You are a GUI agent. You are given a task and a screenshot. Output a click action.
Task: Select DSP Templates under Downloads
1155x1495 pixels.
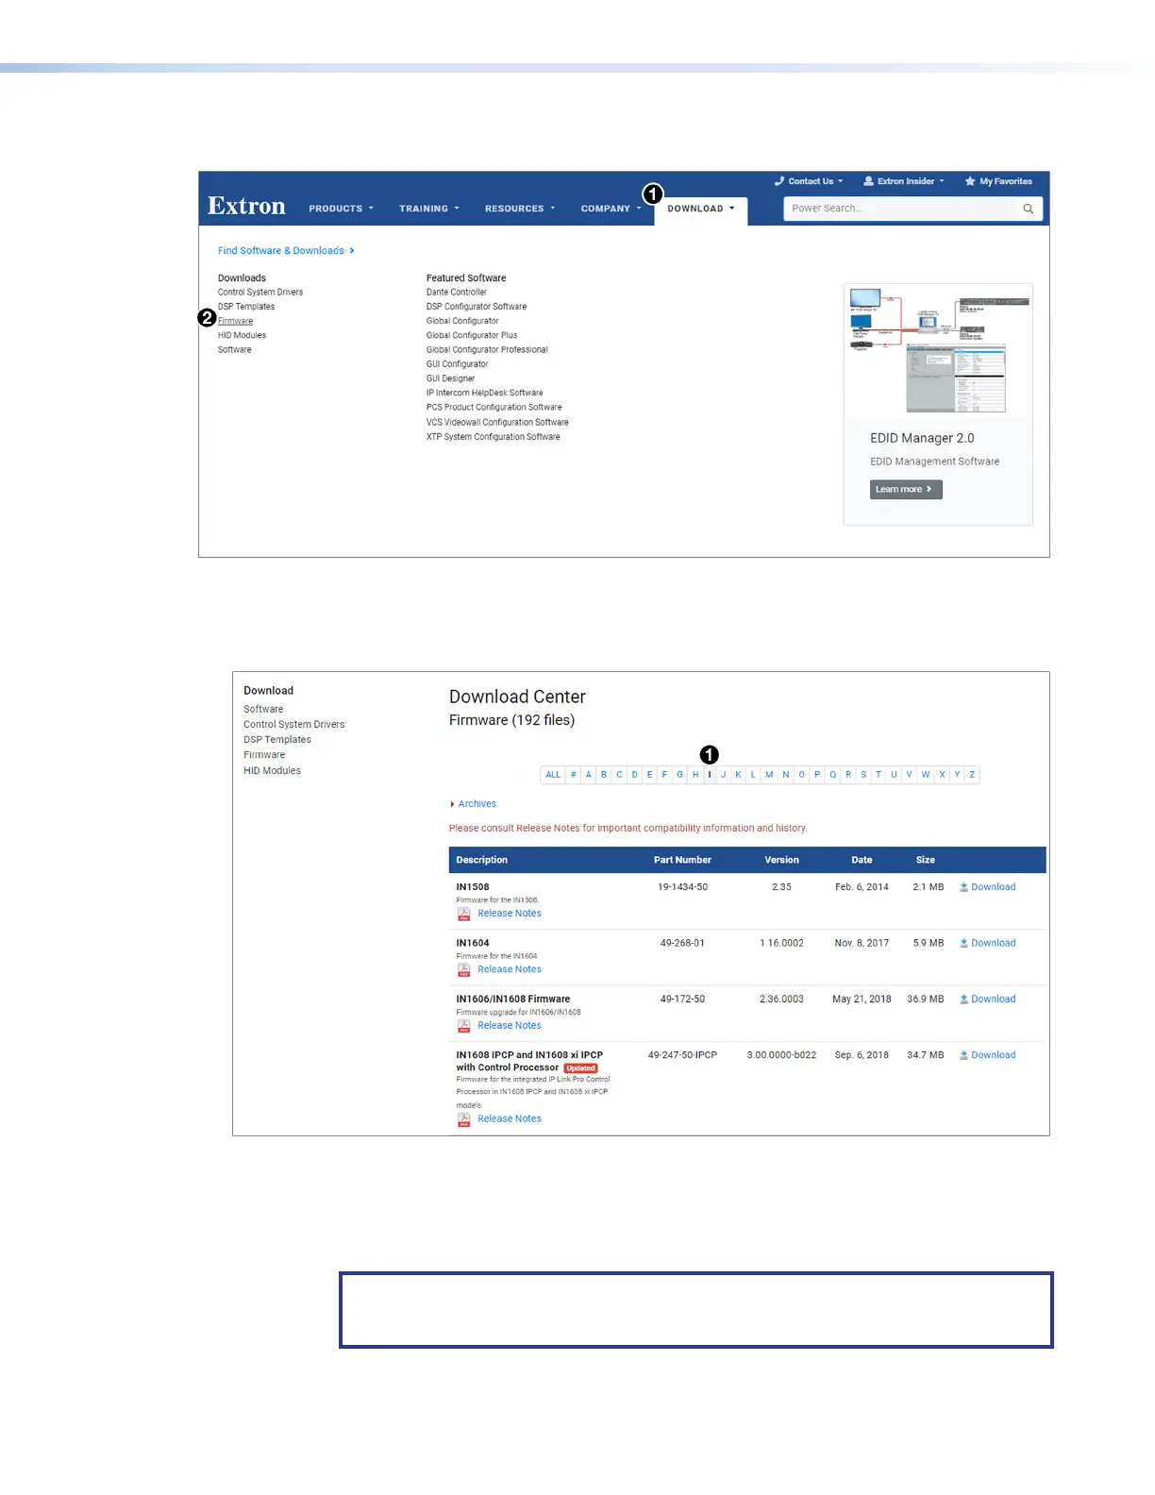tap(246, 307)
